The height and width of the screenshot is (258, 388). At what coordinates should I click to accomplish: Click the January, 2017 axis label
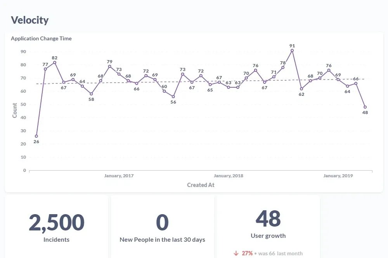(x=119, y=176)
